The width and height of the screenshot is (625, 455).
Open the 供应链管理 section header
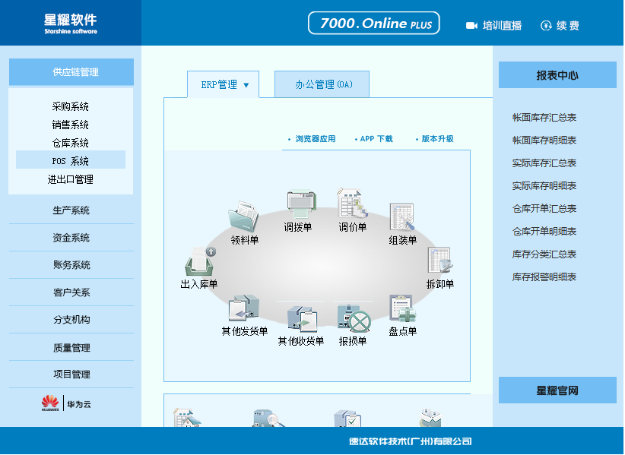click(71, 72)
